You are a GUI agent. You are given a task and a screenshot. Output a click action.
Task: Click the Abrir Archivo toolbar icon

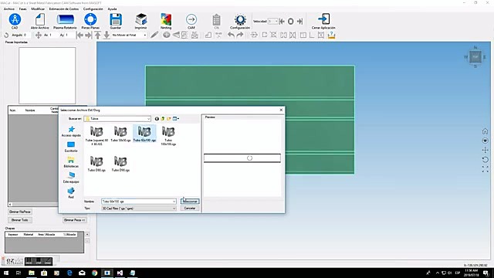point(39,20)
